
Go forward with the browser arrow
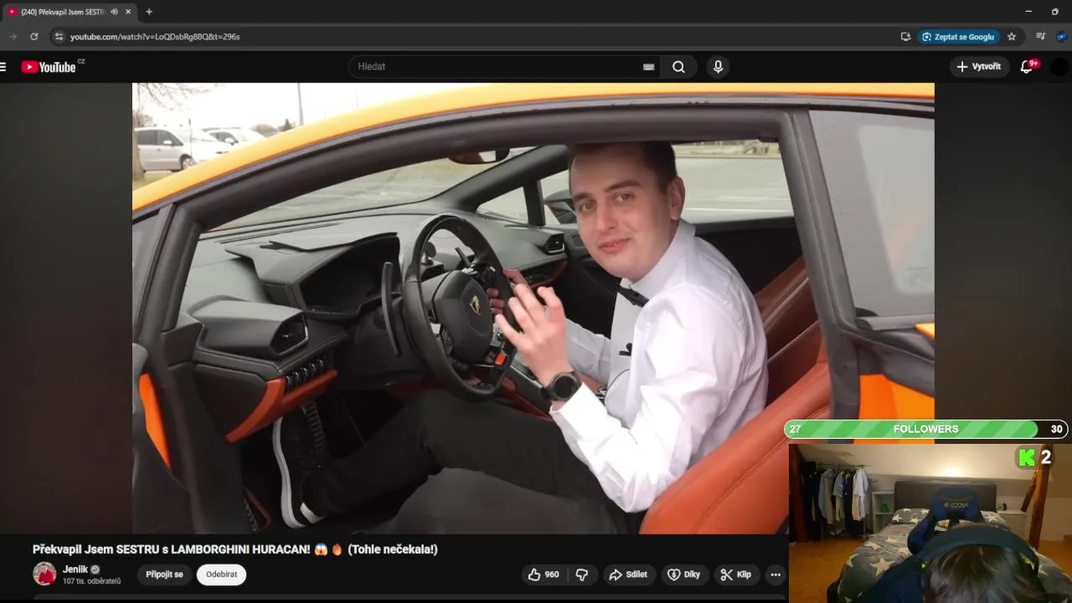pyautogui.click(x=13, y=37)
